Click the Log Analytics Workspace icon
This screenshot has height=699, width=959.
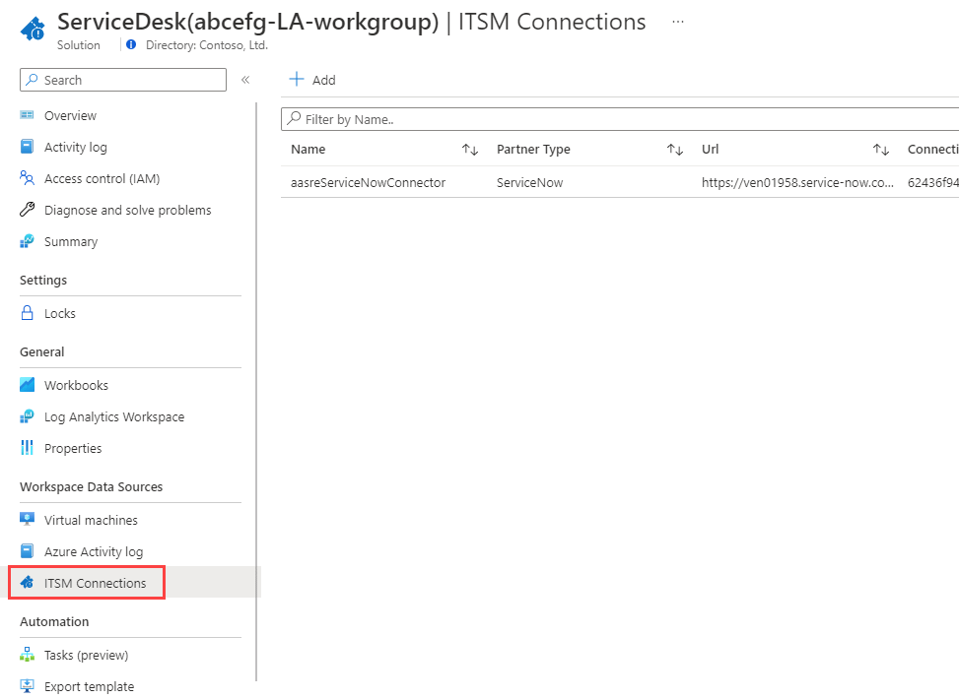coord(27,416)
